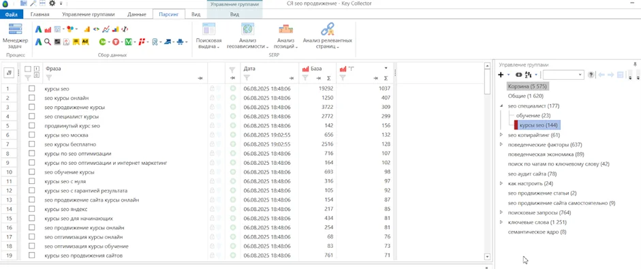Click the table's vertical scrollbar down arrow
The image size is (641, 269).
click(x=486, y=256)
